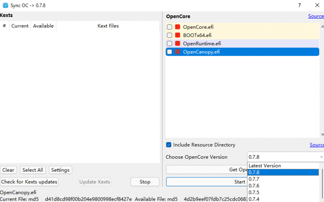Click the version dropdown list scrollbar

coord(322,185)
